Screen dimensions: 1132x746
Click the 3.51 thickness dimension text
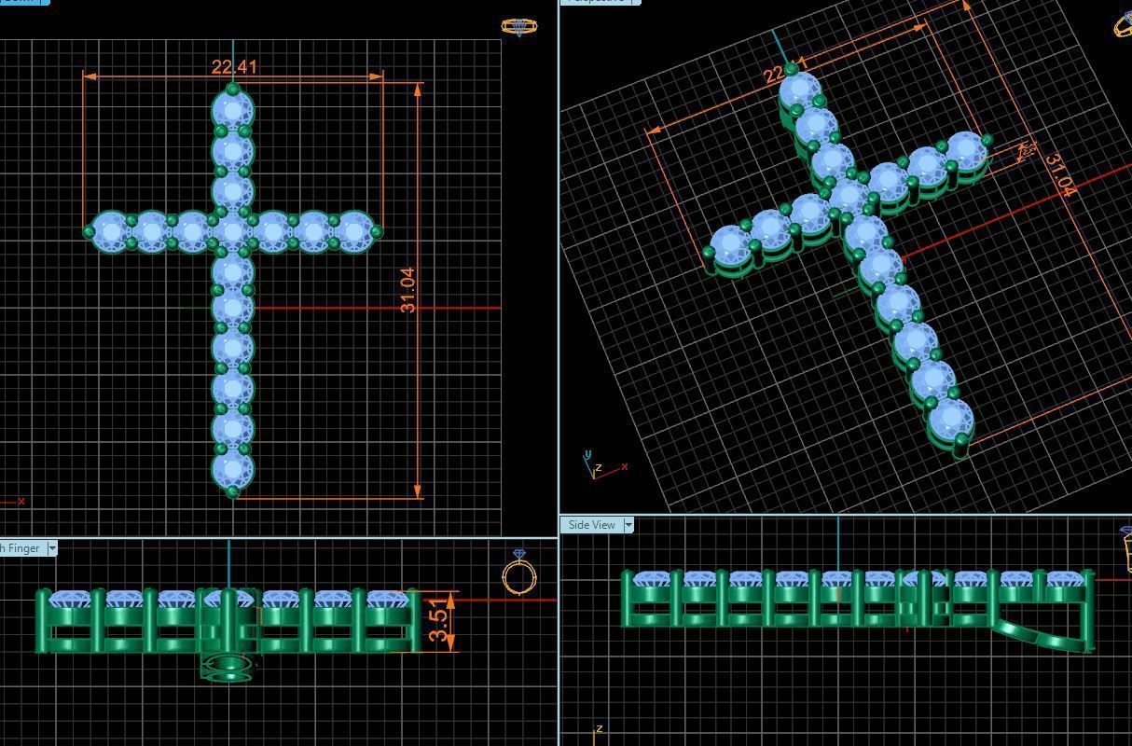click(439, 622)
